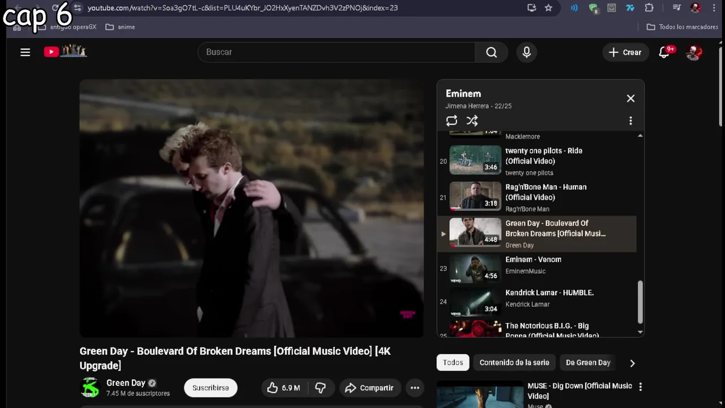Open MUSE Dig Down thumbnail

(x=480, y=394)
